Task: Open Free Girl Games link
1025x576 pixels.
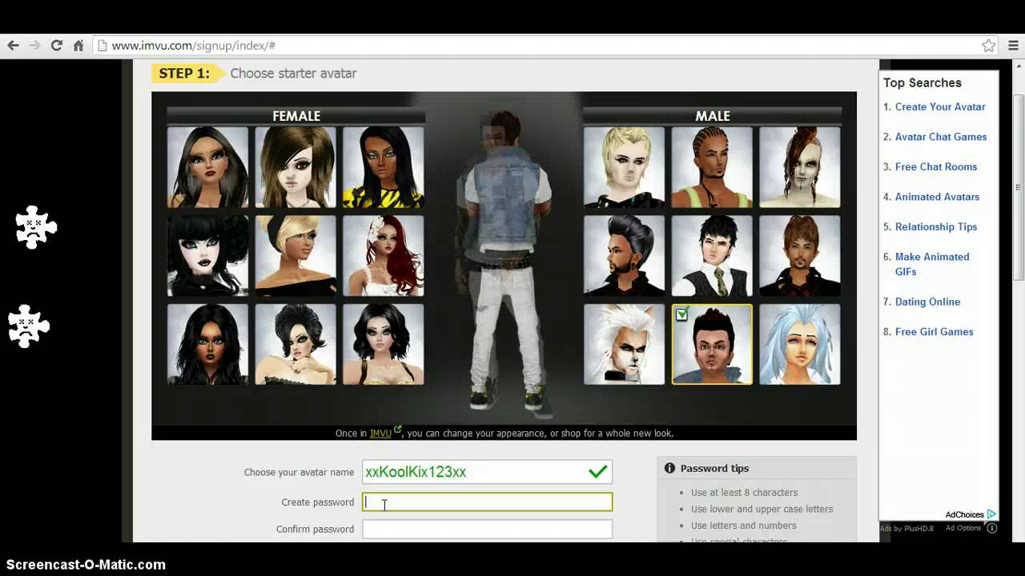Action: click(x=935, y=332)
